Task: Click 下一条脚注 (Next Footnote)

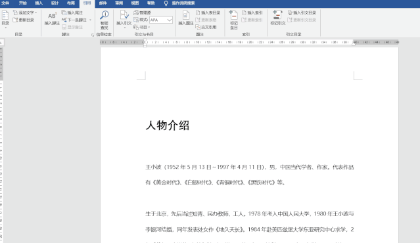Action: pyautogui.click(x=75, y=20)
